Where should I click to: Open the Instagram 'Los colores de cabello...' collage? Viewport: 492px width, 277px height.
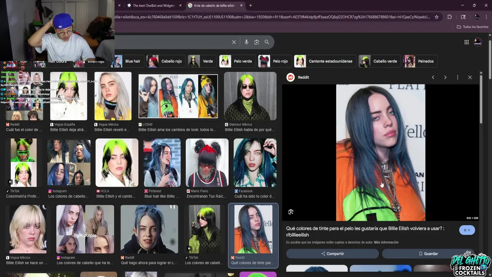69,163
